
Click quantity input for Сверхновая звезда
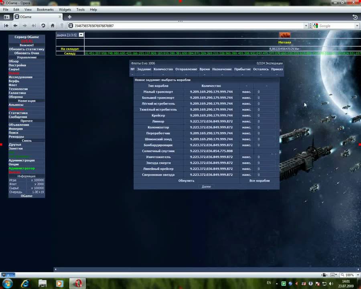266,175
